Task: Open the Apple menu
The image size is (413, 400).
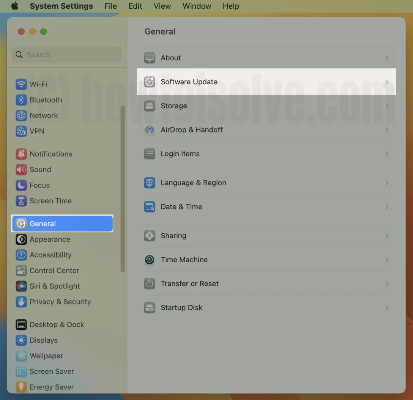Action: 15,6
